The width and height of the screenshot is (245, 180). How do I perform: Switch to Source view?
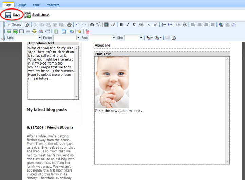14,25
